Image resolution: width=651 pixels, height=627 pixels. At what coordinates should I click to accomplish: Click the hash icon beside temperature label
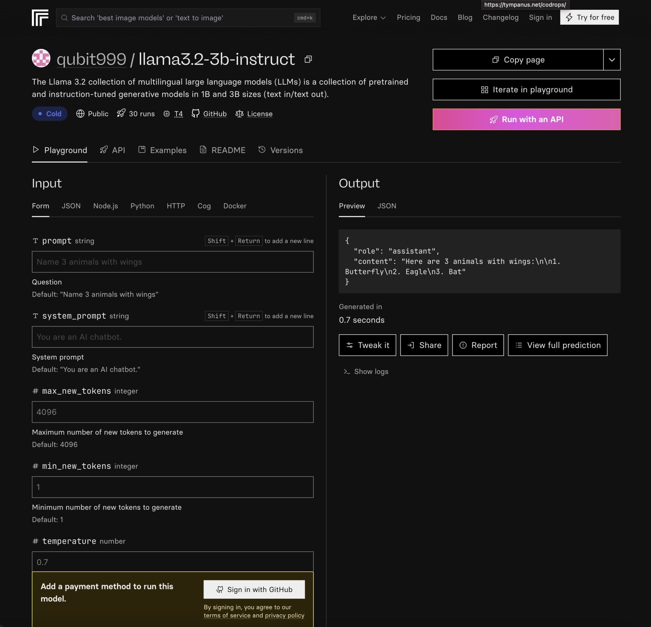coord(35,541)
